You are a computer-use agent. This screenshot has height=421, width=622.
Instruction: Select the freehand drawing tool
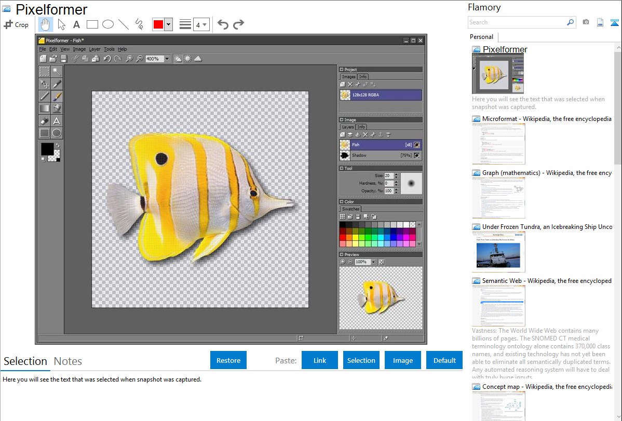(x=139, y=24)
